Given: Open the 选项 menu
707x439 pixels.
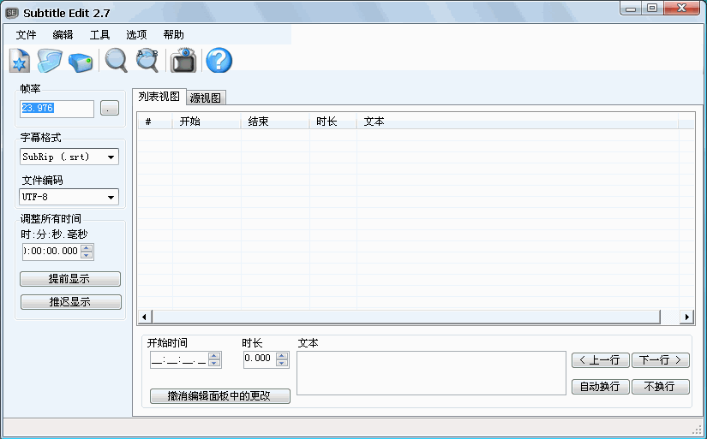Looking at the screenshot, I should pyautogui.click(x=136, y=35).
